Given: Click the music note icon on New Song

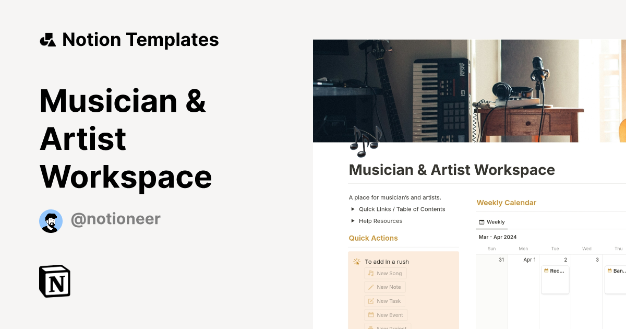Looking at the screenshot, I should pos(370,273).
